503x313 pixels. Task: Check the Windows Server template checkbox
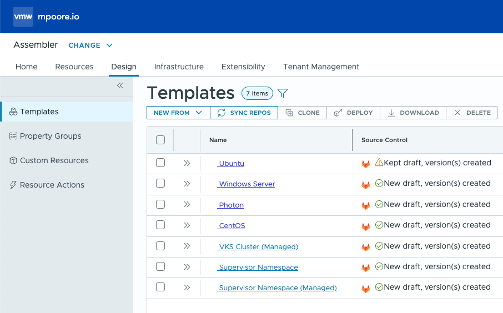point(160,183)
